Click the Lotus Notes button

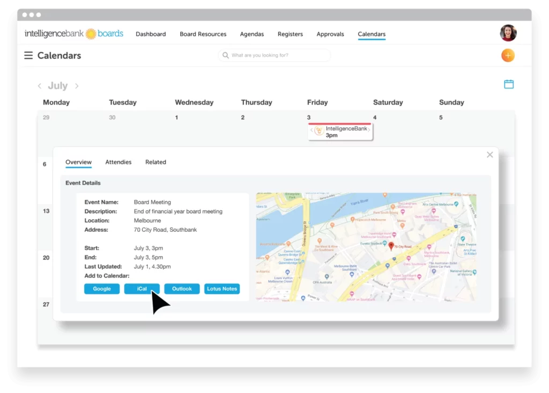coord(222,289)
